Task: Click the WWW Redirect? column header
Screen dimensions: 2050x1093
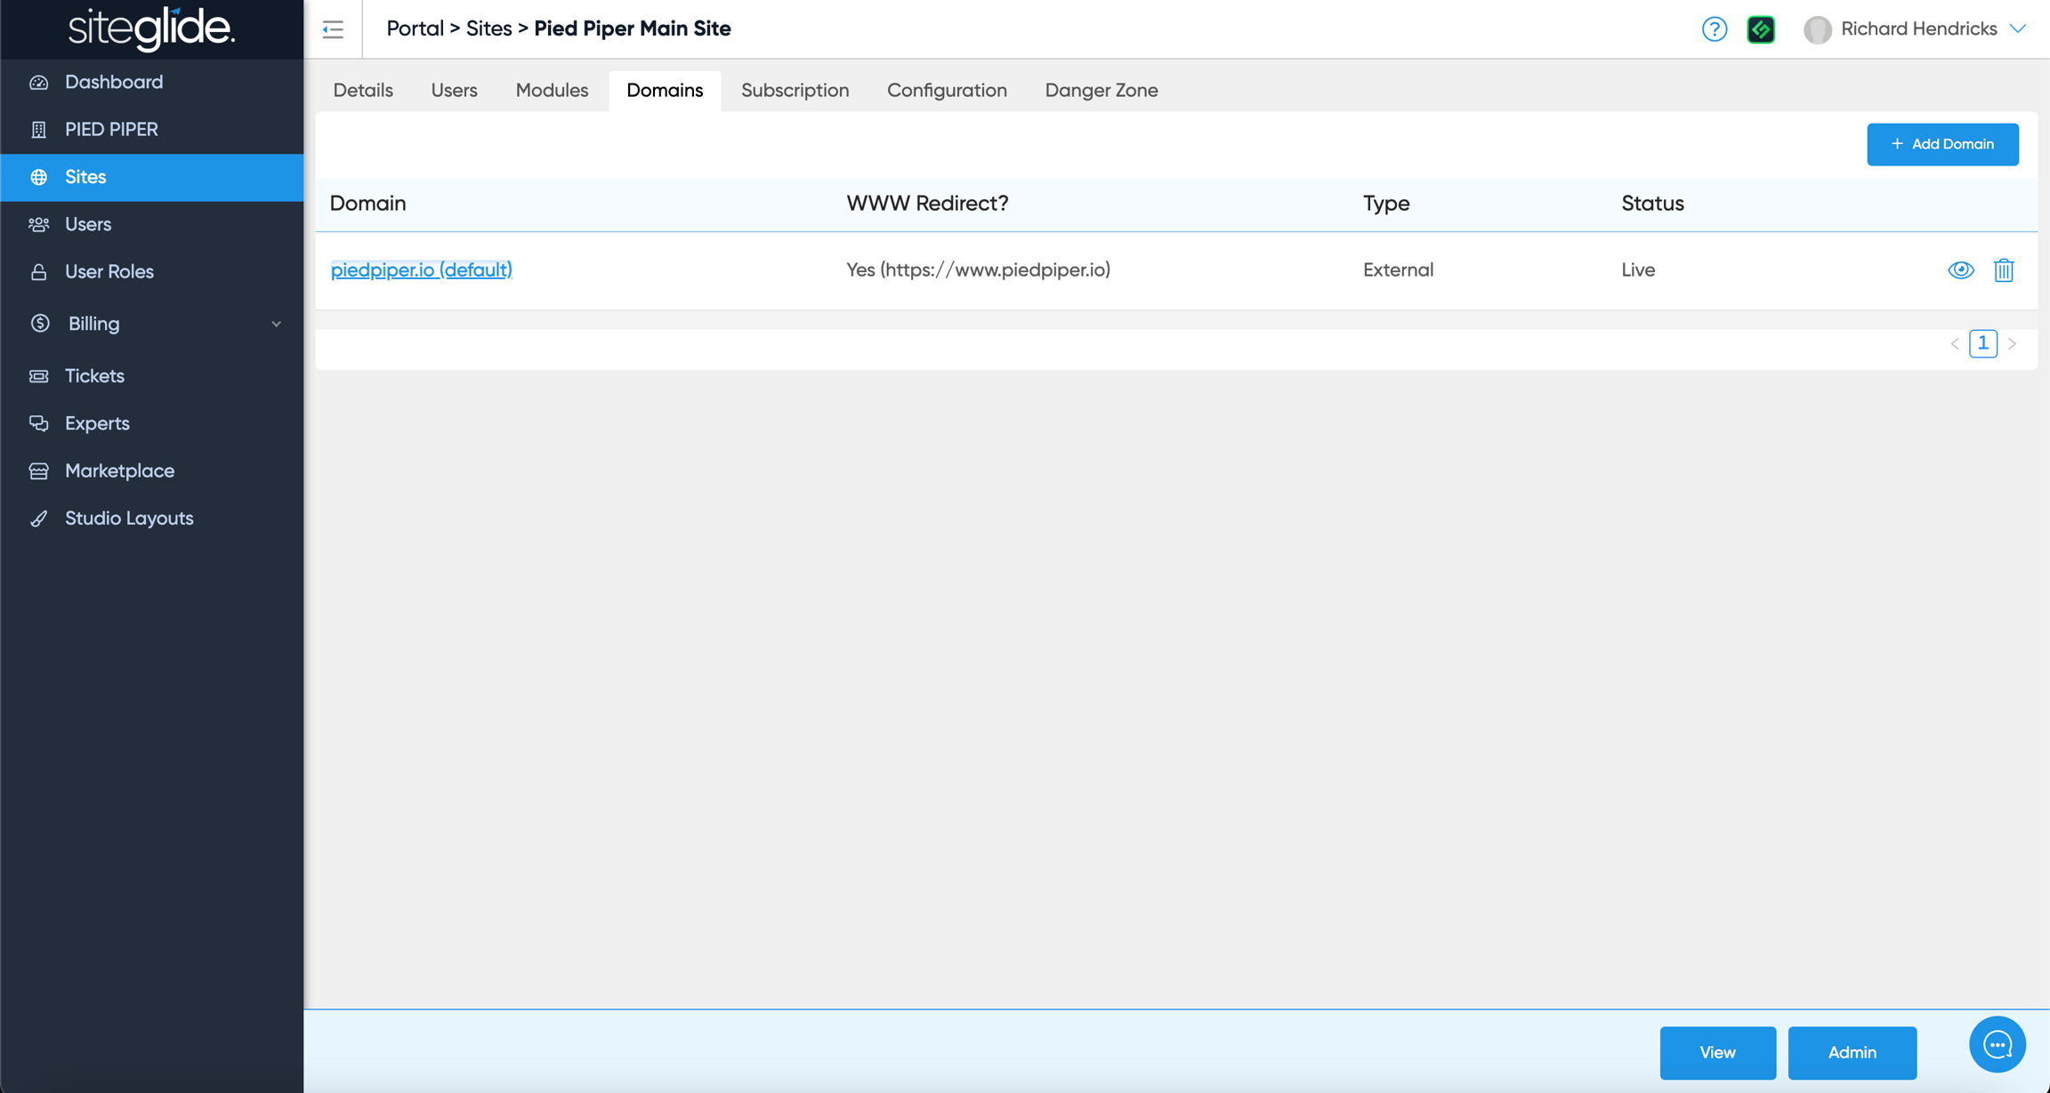Action: click(927, 204)
